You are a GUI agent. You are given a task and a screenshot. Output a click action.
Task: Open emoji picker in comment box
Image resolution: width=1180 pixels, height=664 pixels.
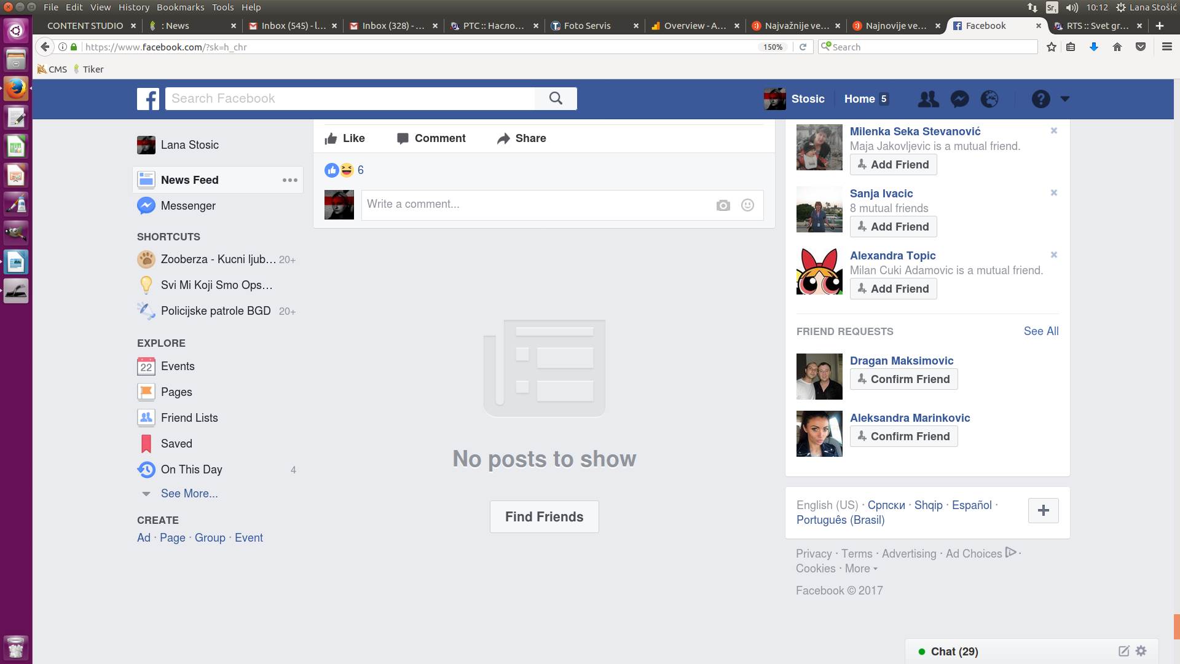747,205
